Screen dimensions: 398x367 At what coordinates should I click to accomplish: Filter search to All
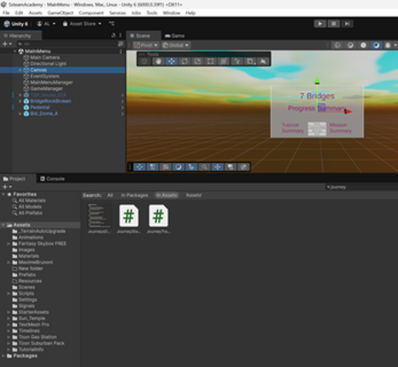(x=110, y=195)
